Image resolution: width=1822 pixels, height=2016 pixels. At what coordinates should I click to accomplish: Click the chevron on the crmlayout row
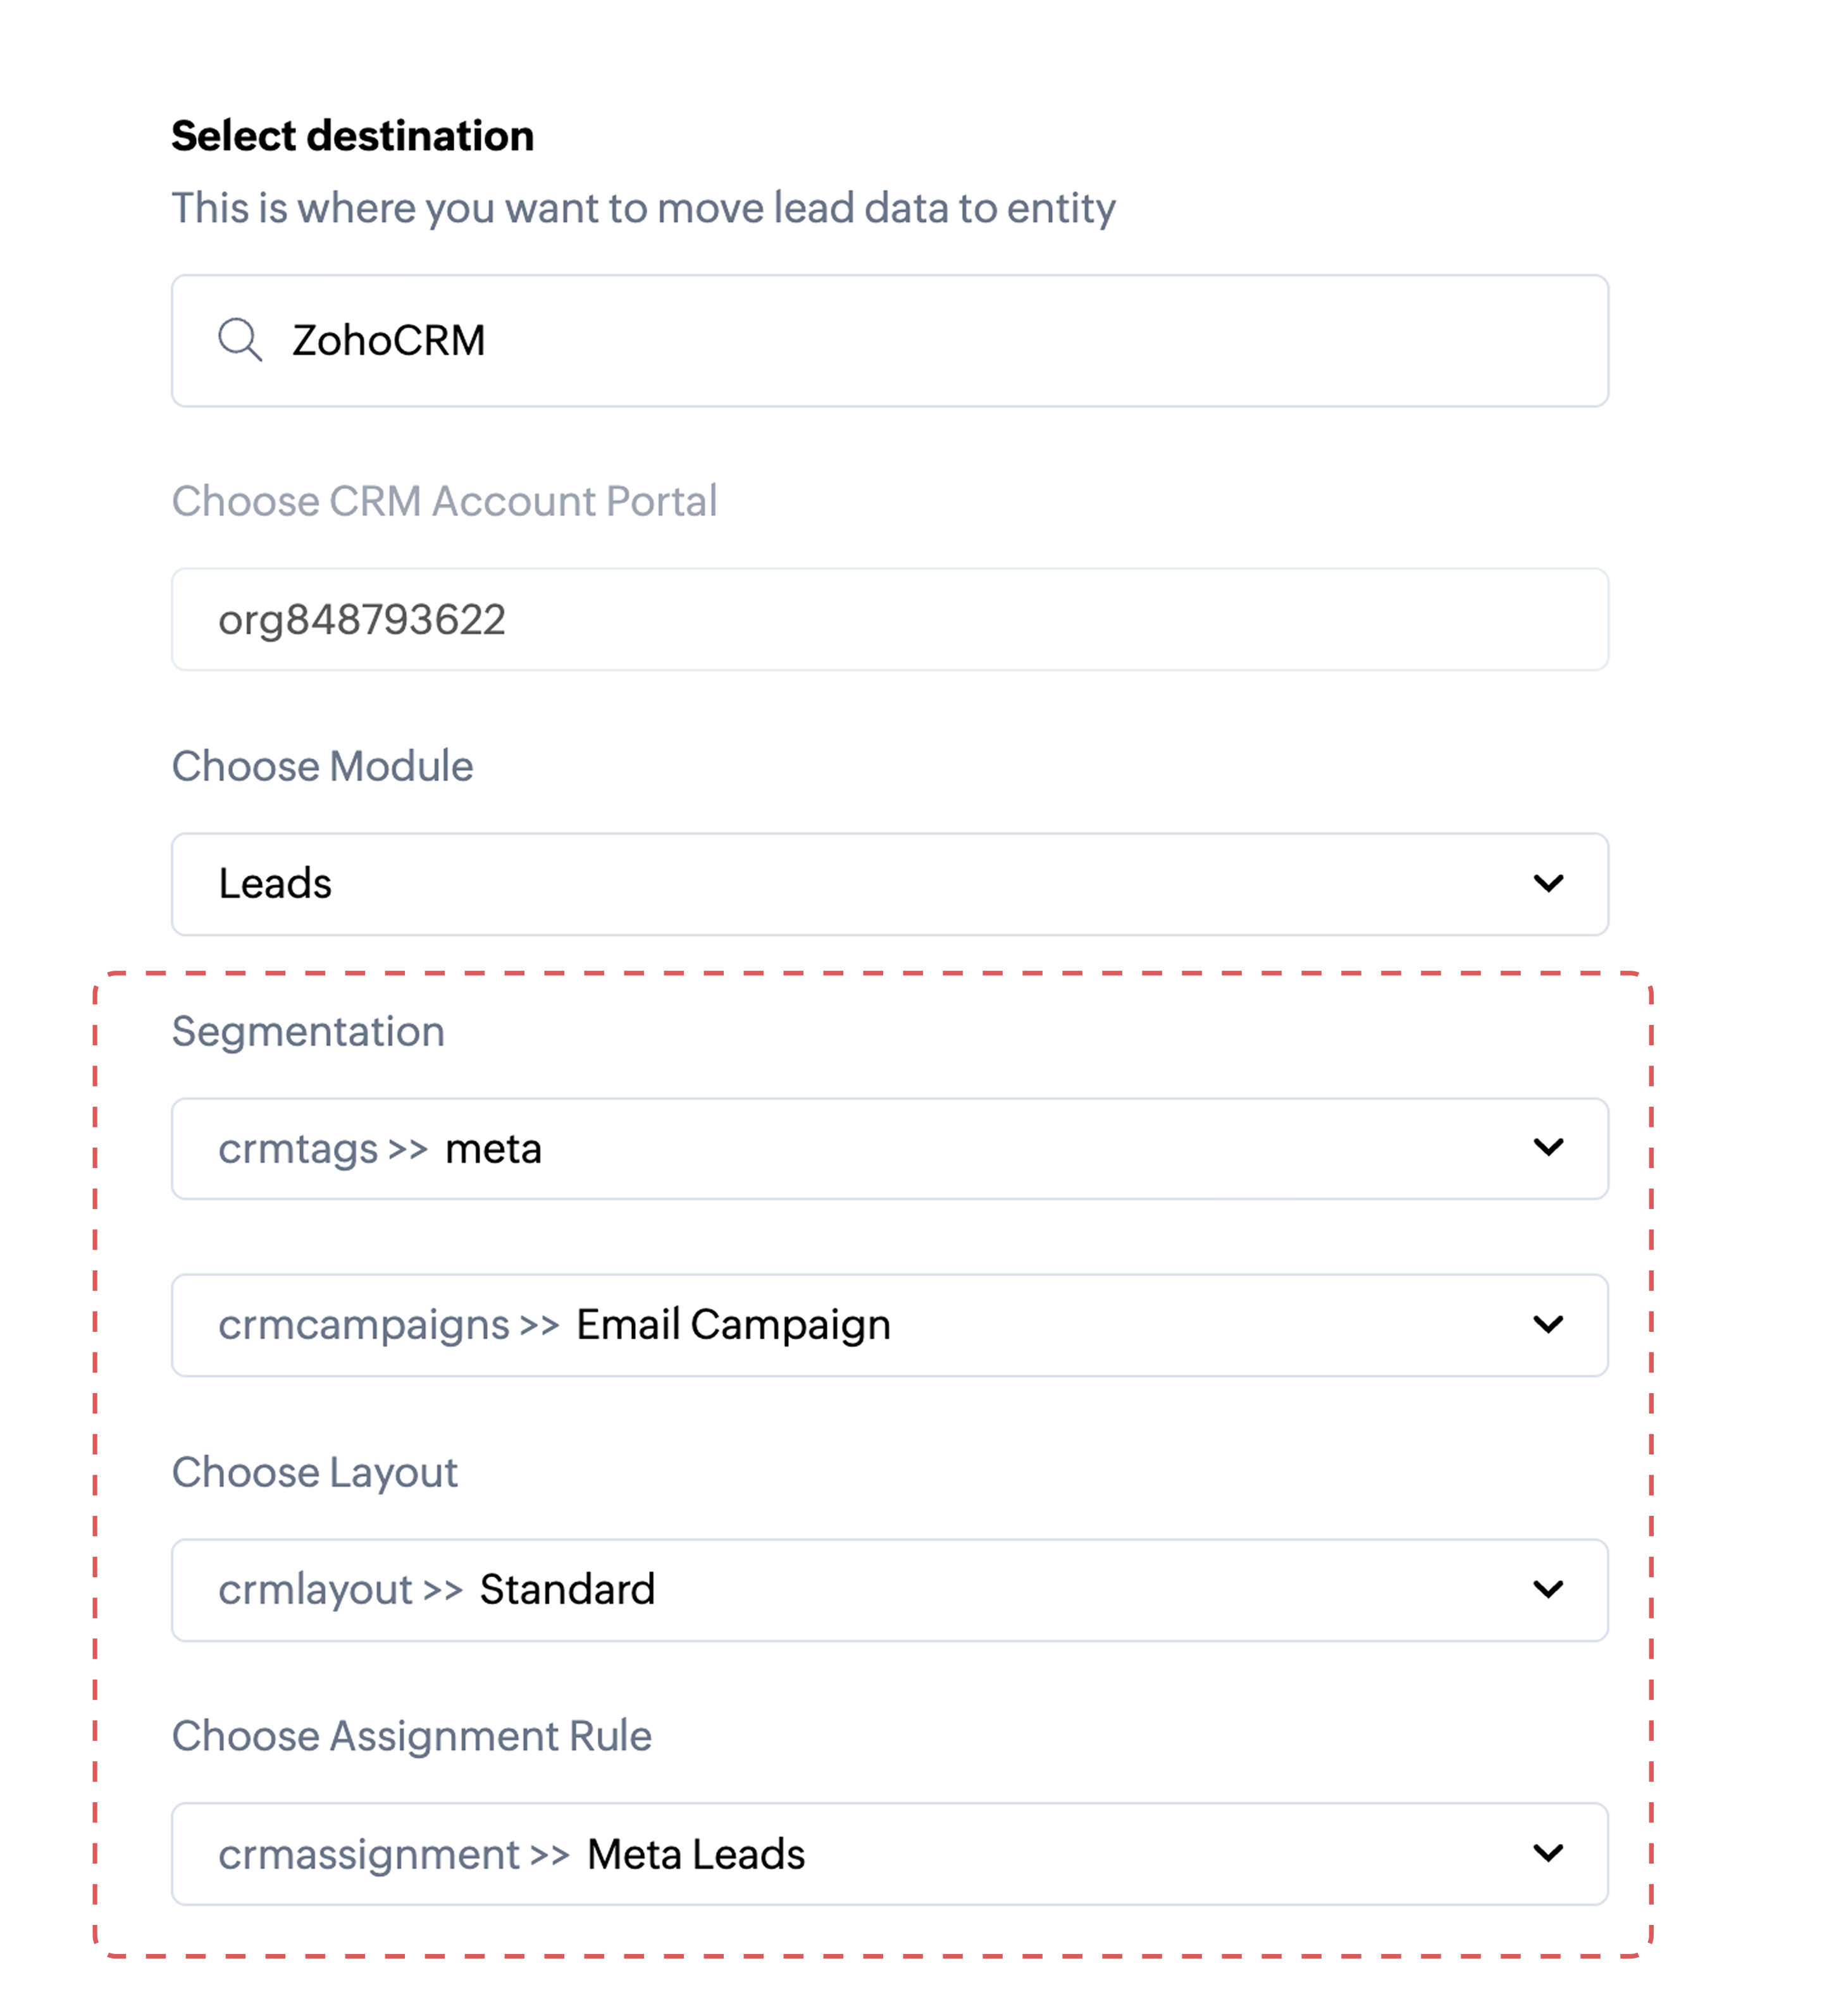[x=1547, y=1590]
